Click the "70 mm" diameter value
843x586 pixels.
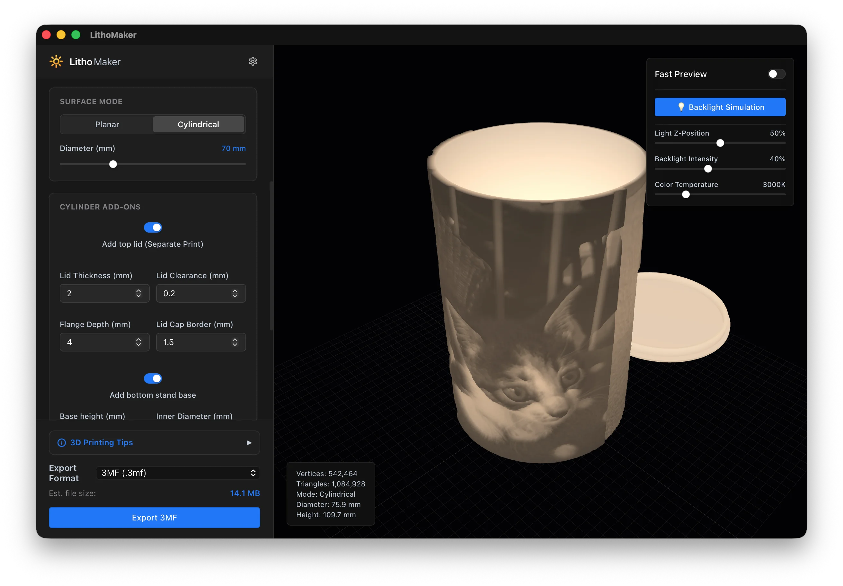(234, 148)
